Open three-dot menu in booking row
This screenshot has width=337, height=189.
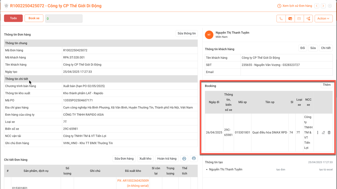318,133
